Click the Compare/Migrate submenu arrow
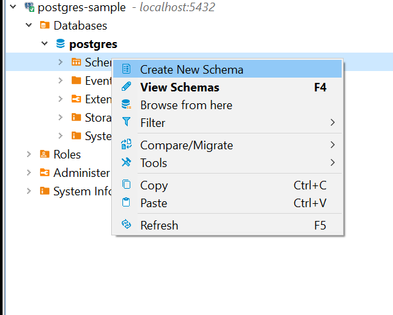 pos(332,145)
